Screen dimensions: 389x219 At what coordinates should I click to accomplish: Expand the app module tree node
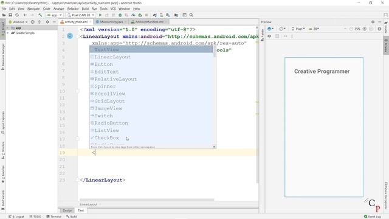(8, 28)
